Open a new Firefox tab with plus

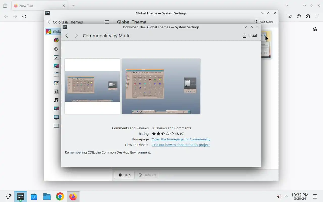73,6
